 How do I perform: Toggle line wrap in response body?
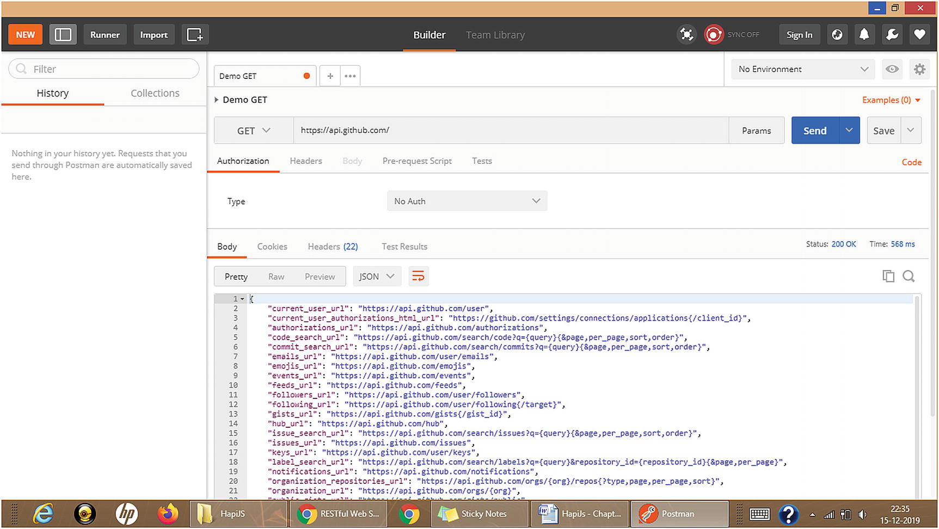[x=418, y=276]
